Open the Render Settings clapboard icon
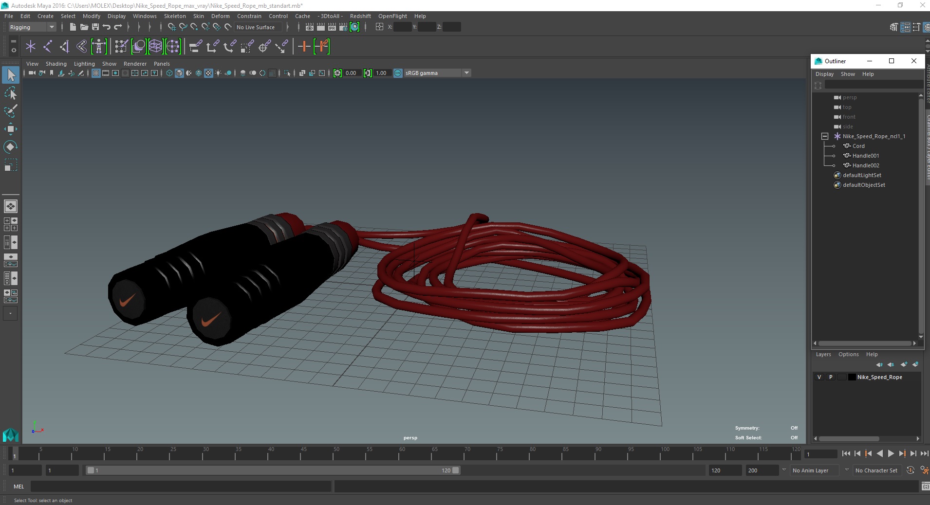 [343, 27]
